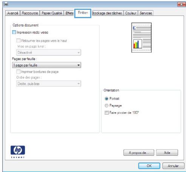Toggle Faire pivoter de 180° checkbox
186x172 pixels.
click(107, 112)
